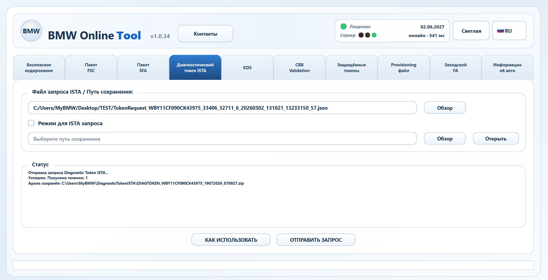
Task: Click the Отправка запроса Diagnostic Token line
Action: coord(68,173)
